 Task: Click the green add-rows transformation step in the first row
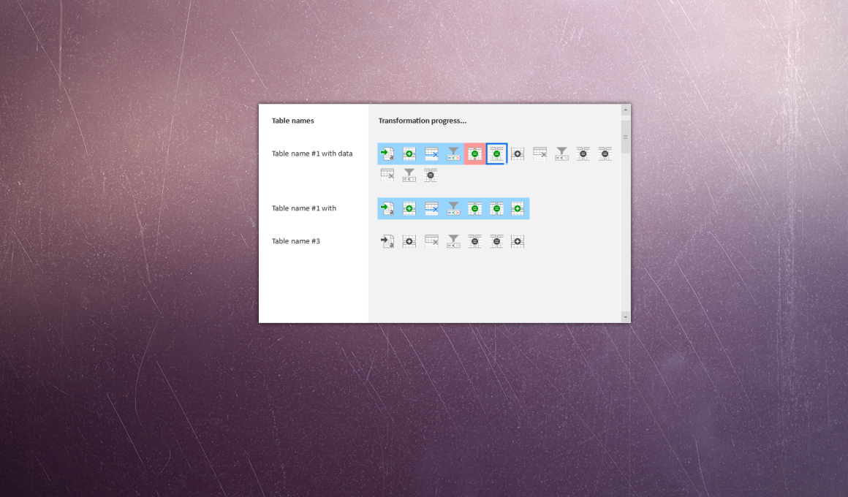click(x=409, y=153)
